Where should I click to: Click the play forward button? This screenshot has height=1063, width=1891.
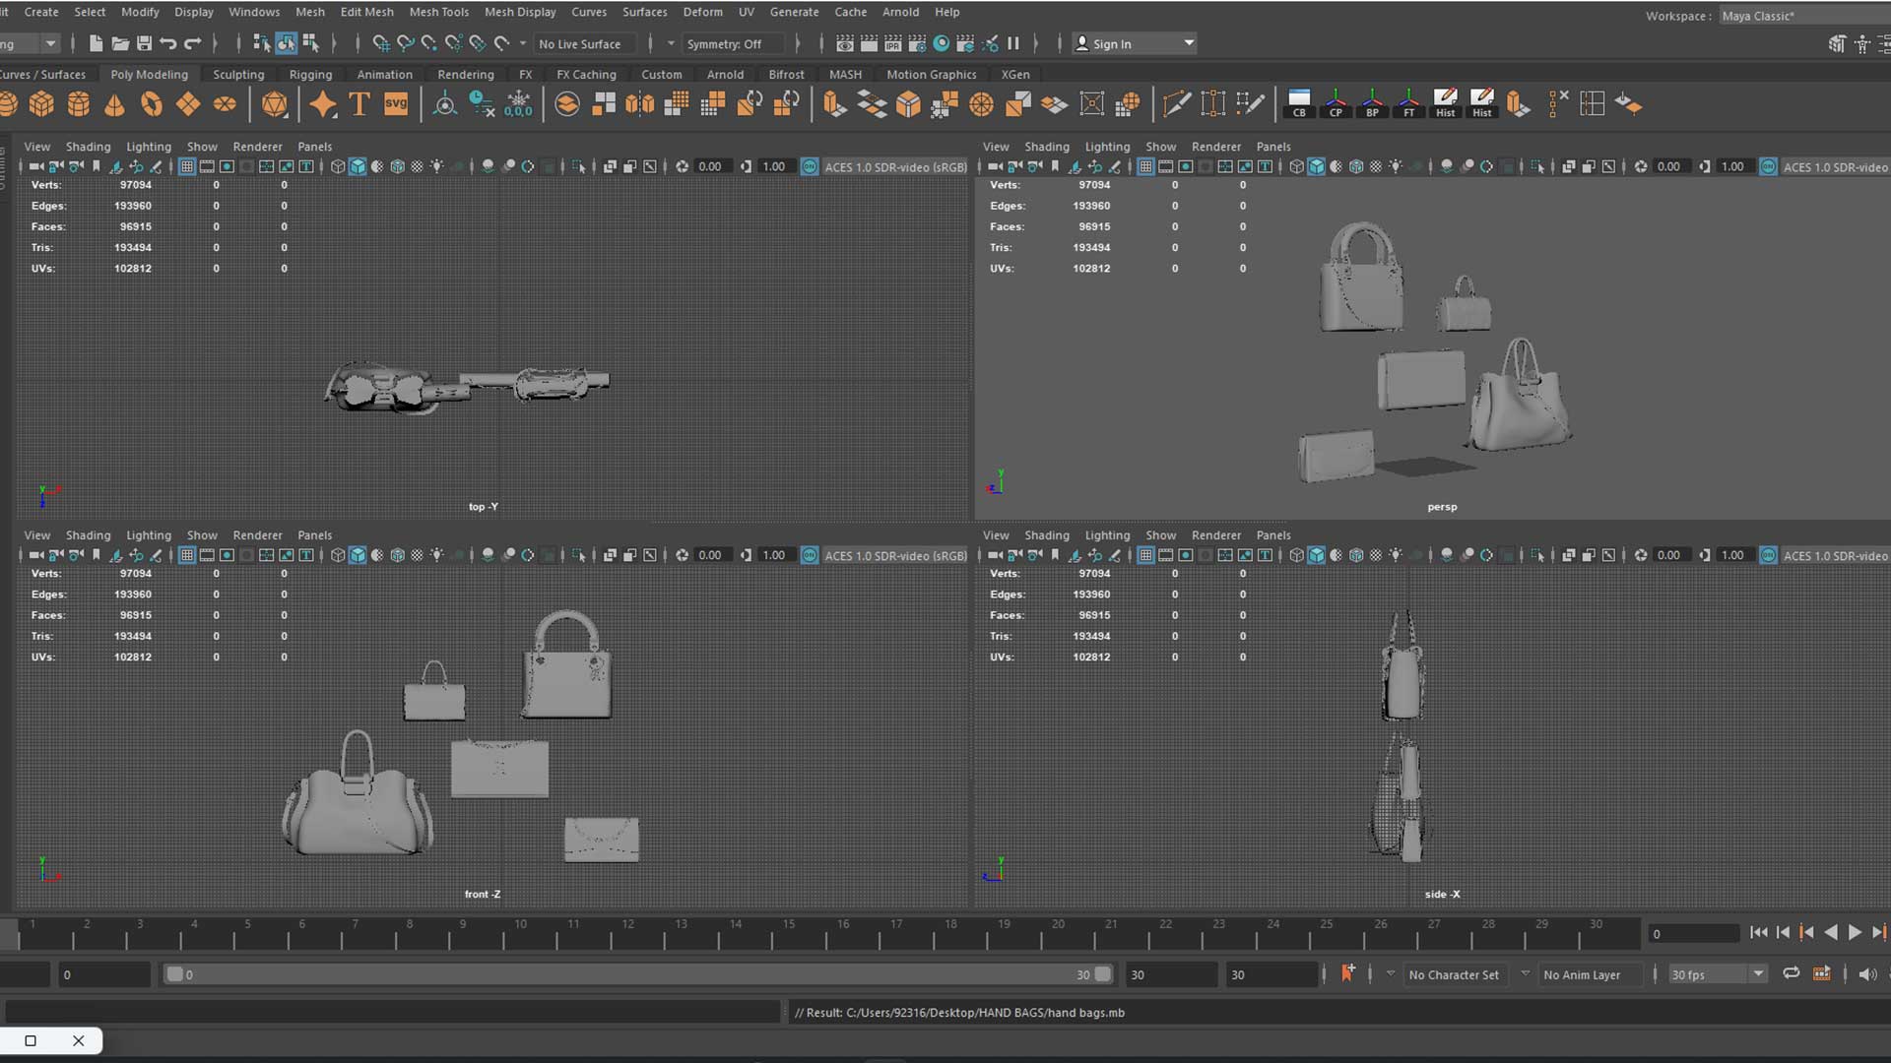click(1855, 932)
